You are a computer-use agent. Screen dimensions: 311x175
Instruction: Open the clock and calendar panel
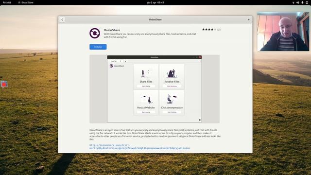click(x=155, y=2)
